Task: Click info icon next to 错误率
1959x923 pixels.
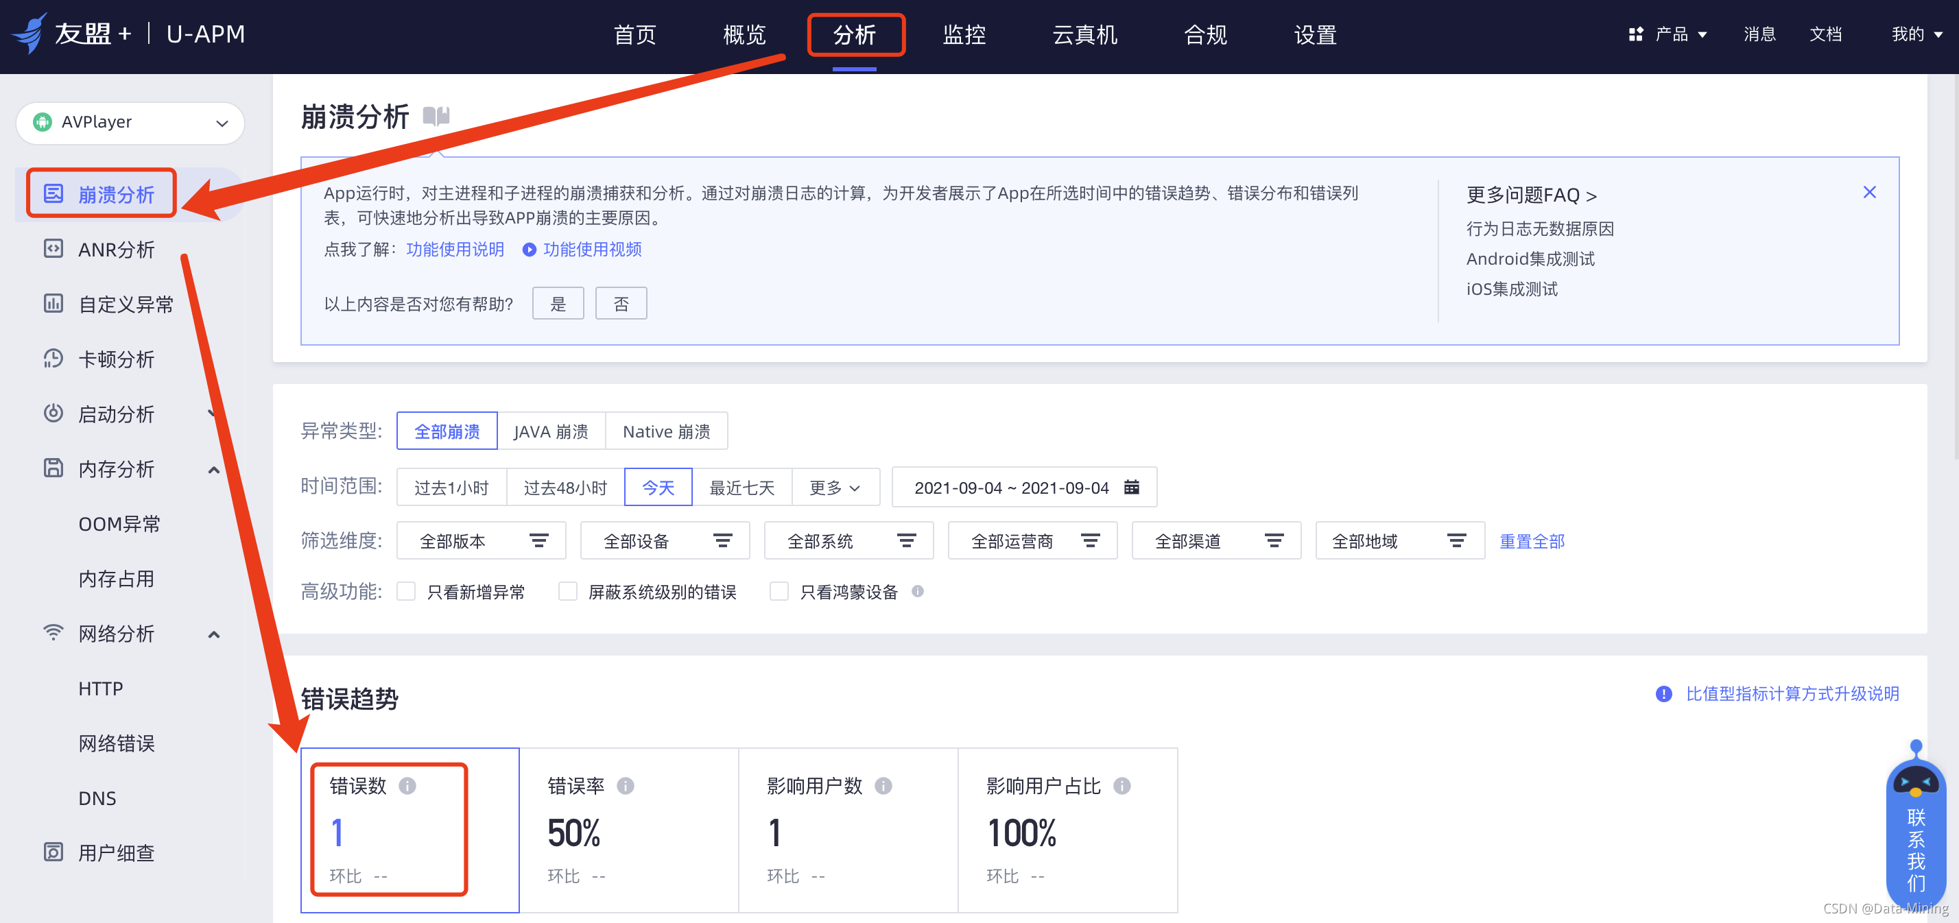Action: click(625, 785)
